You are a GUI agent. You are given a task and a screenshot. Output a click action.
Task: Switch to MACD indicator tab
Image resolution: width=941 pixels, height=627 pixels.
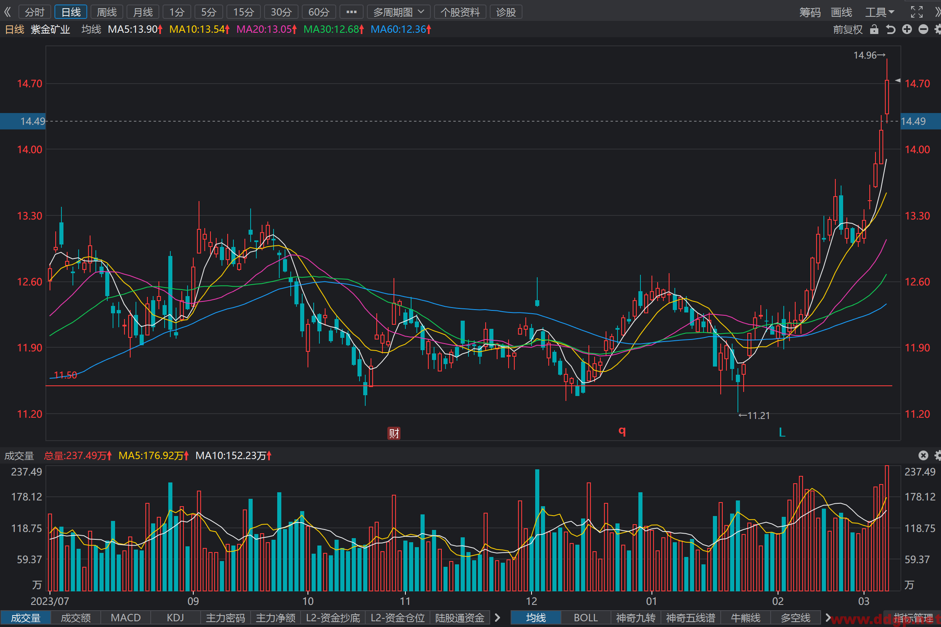126,618
